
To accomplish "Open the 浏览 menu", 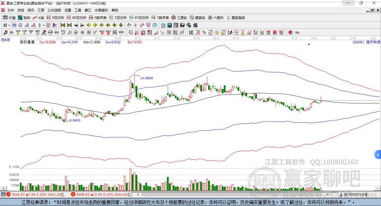I will [21, 10].
